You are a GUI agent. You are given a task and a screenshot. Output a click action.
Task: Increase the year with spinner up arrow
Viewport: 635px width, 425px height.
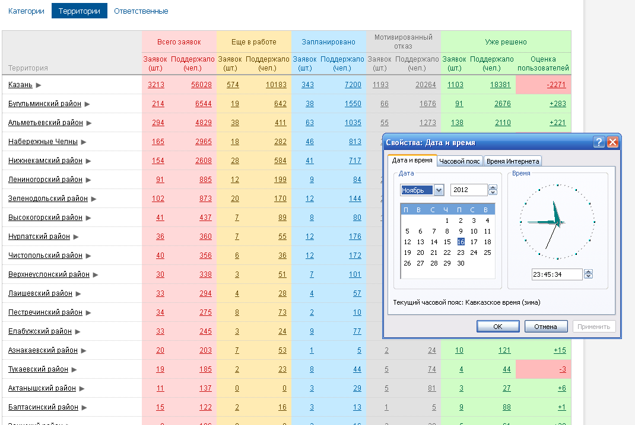point(493,187)
